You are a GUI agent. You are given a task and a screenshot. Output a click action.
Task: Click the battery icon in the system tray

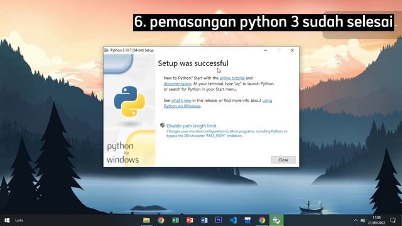click(363, 220)
